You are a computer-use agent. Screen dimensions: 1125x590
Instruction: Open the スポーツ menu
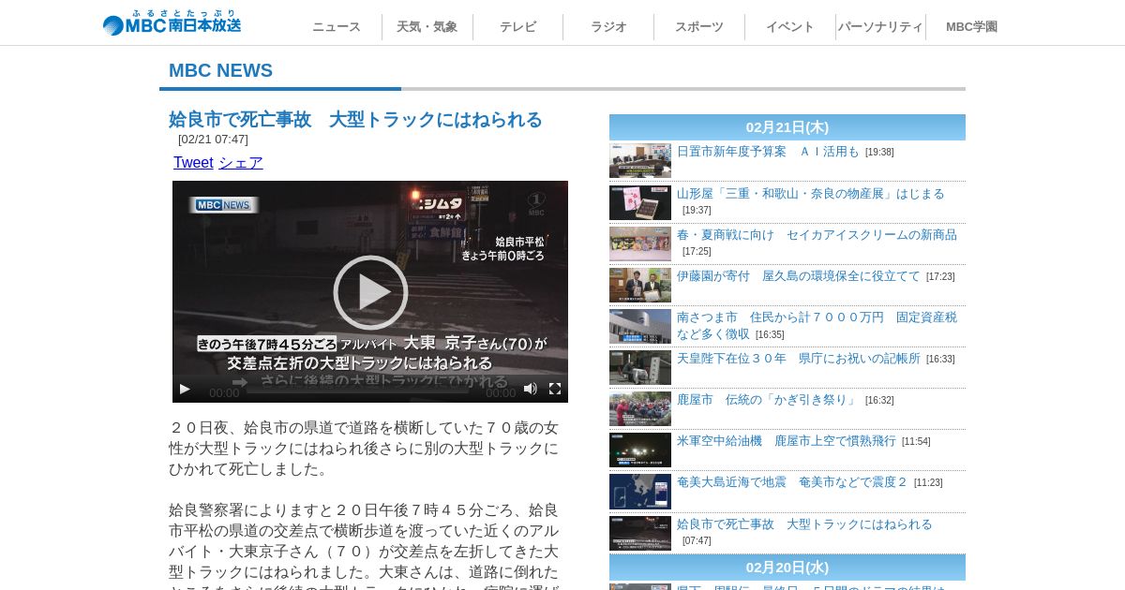[699, 27]
